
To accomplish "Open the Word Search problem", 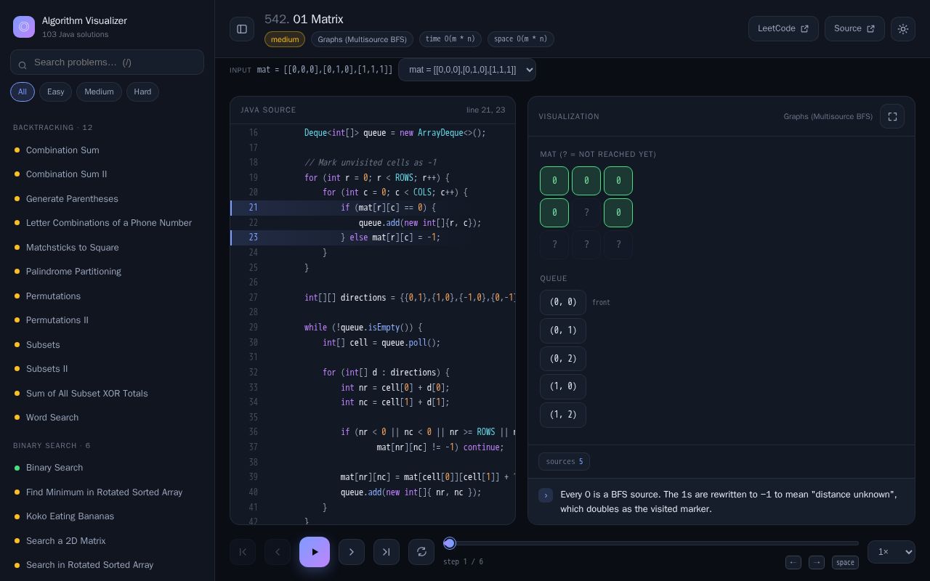I will (x=108, y=418).
